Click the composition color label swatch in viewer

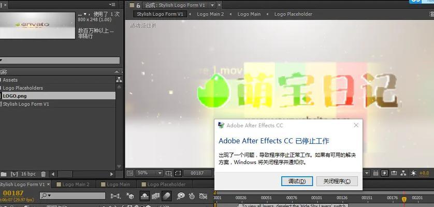pyautogui.click(x=132, y=5)
